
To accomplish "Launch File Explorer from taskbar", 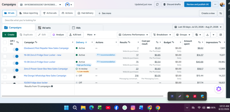I will 83,108.
